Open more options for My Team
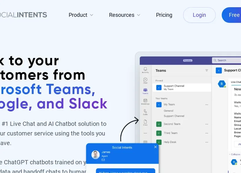This screenshot has width=241, height=173. [207, 105]
